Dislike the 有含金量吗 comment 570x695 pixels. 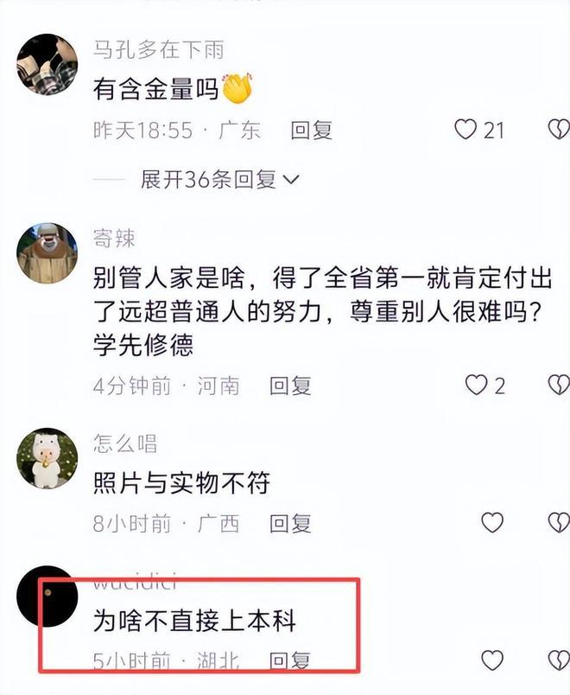[x=559, y=130]
